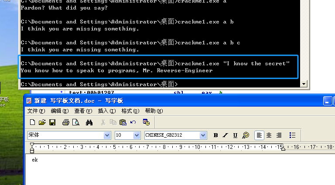
Task: Click the right margin marker on ruler
Action: (283, 148)
